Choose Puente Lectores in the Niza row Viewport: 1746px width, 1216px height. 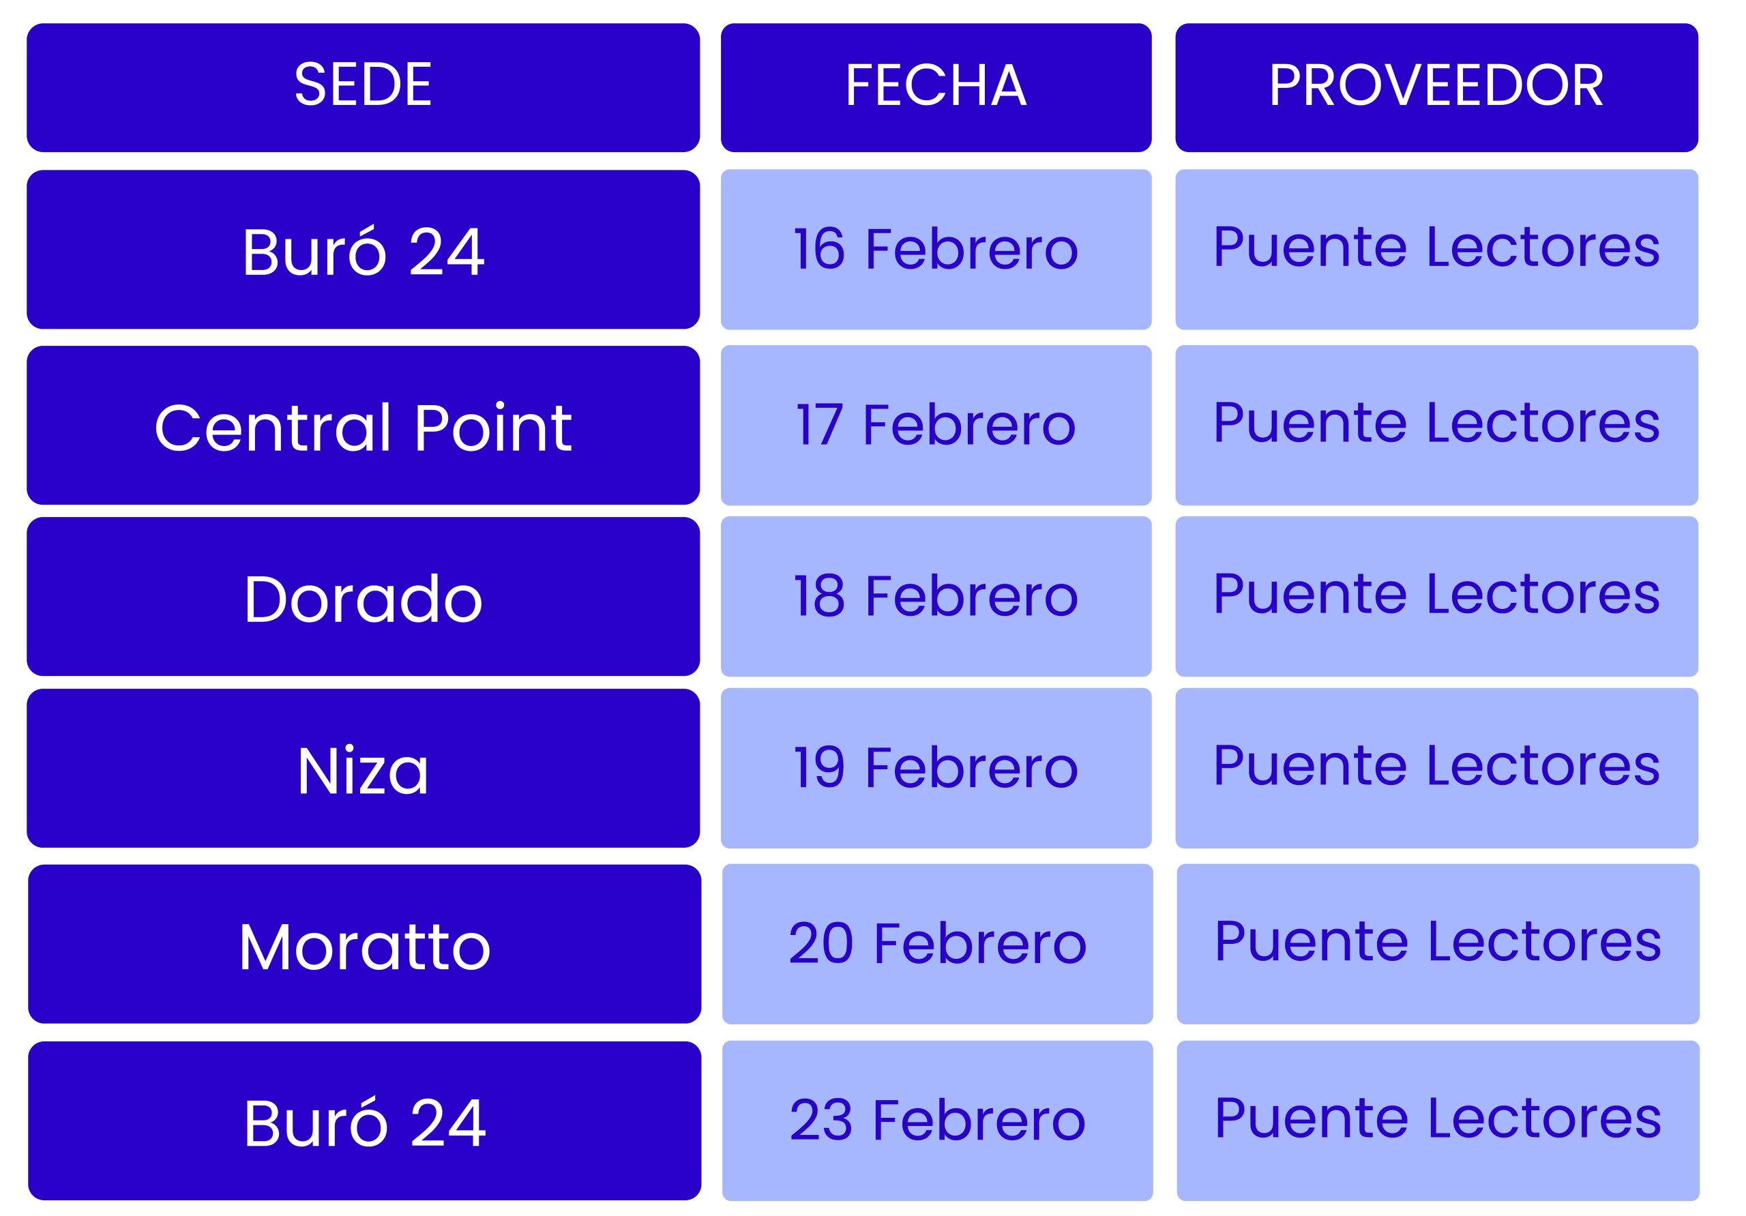coord(1436,768)
